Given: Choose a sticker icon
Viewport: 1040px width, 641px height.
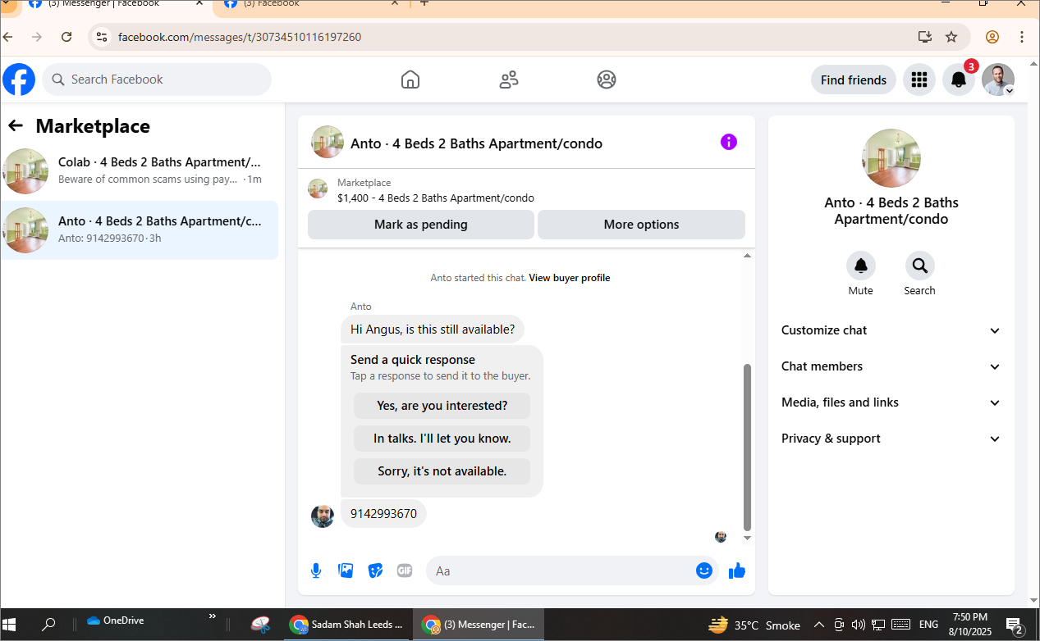Looking at the screenshot, I should [375, 571].
